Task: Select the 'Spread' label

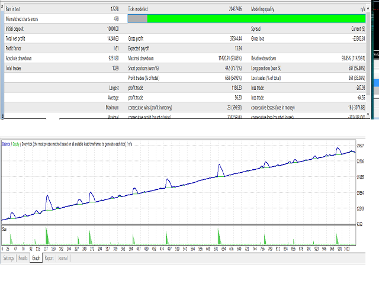Action: (256, 29)
